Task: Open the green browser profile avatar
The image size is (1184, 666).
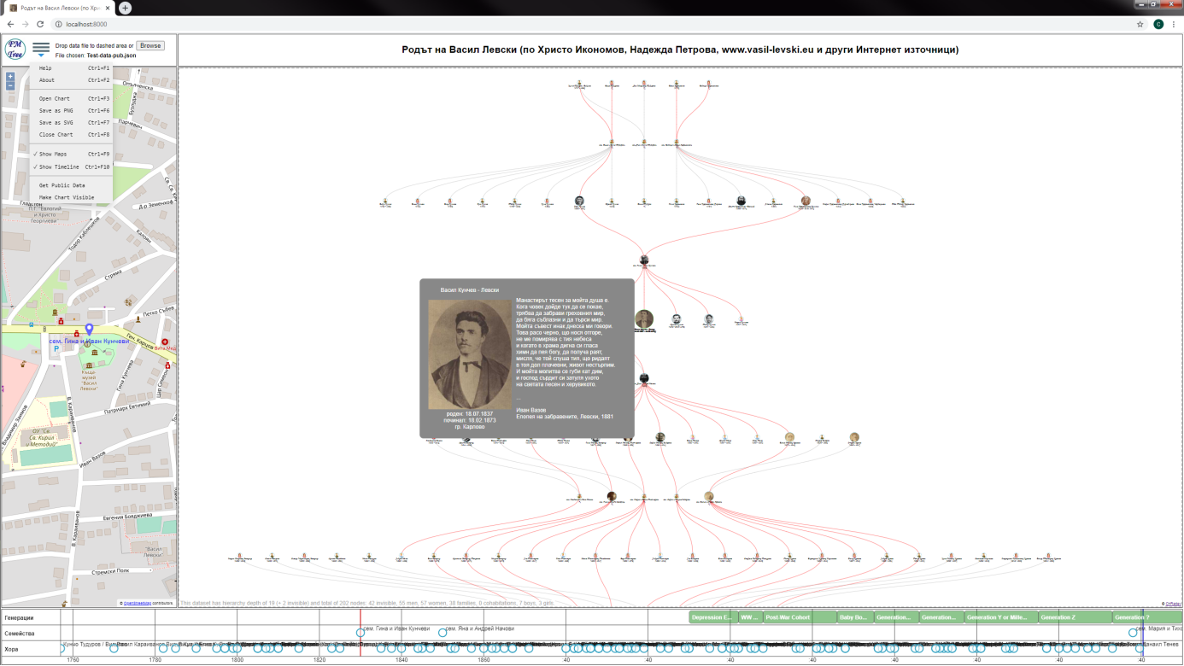Action: point(1158,24)
